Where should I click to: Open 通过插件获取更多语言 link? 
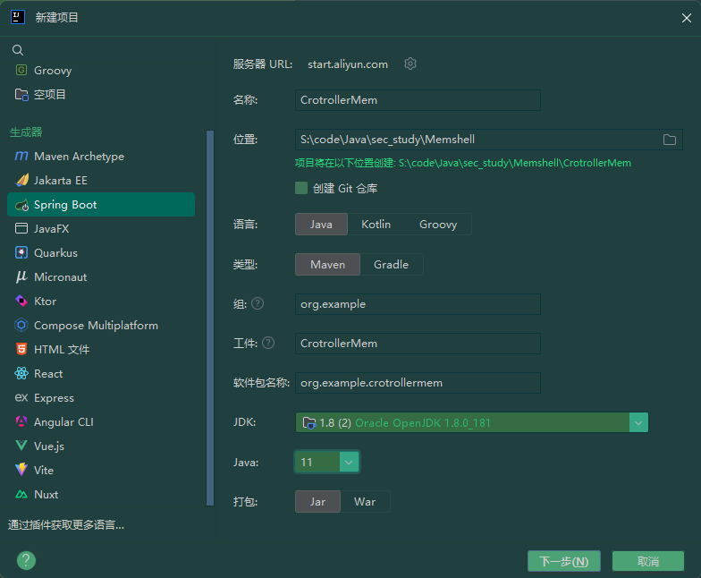[66, 524]
